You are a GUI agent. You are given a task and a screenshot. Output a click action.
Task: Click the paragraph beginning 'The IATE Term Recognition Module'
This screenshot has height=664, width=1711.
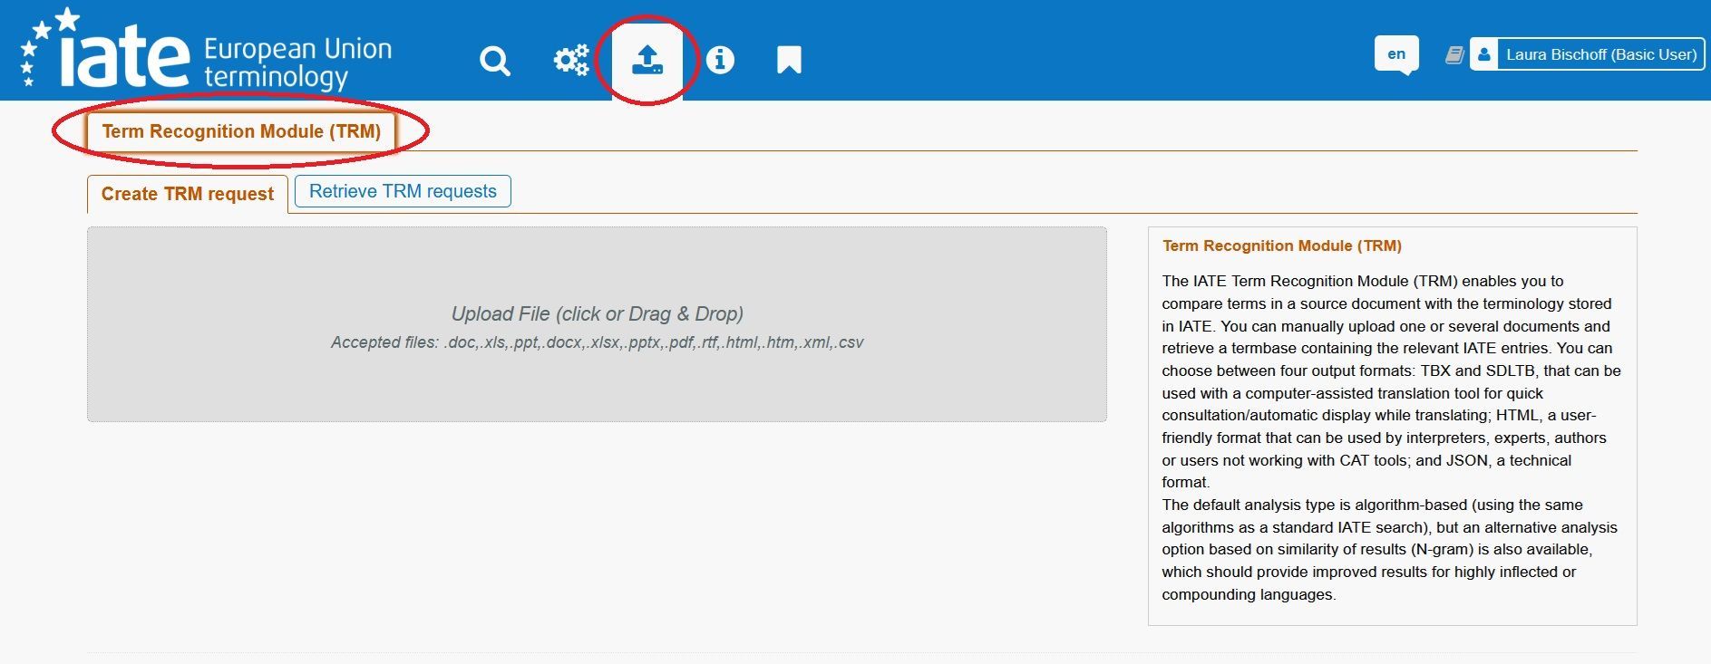1391,381
